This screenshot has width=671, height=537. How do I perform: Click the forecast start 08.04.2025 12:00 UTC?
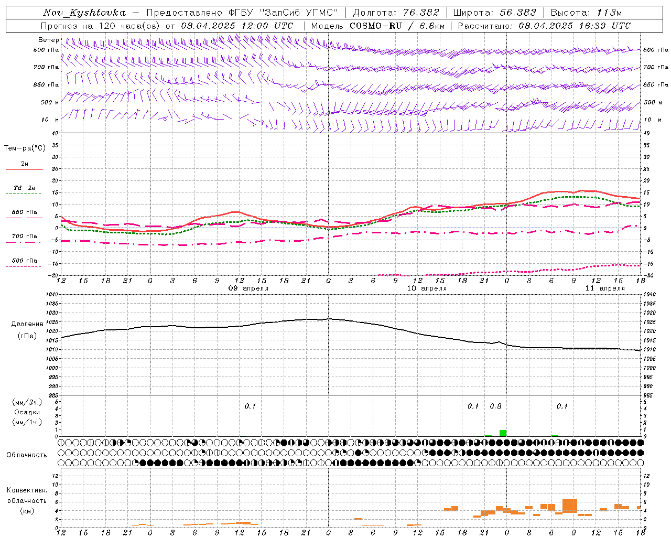pyautogui.click(x=237, y=26)
